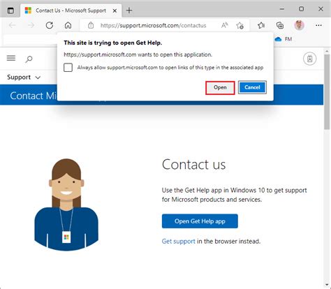
Task: Activate Read aloud icon in address bar
Action: 224,25
